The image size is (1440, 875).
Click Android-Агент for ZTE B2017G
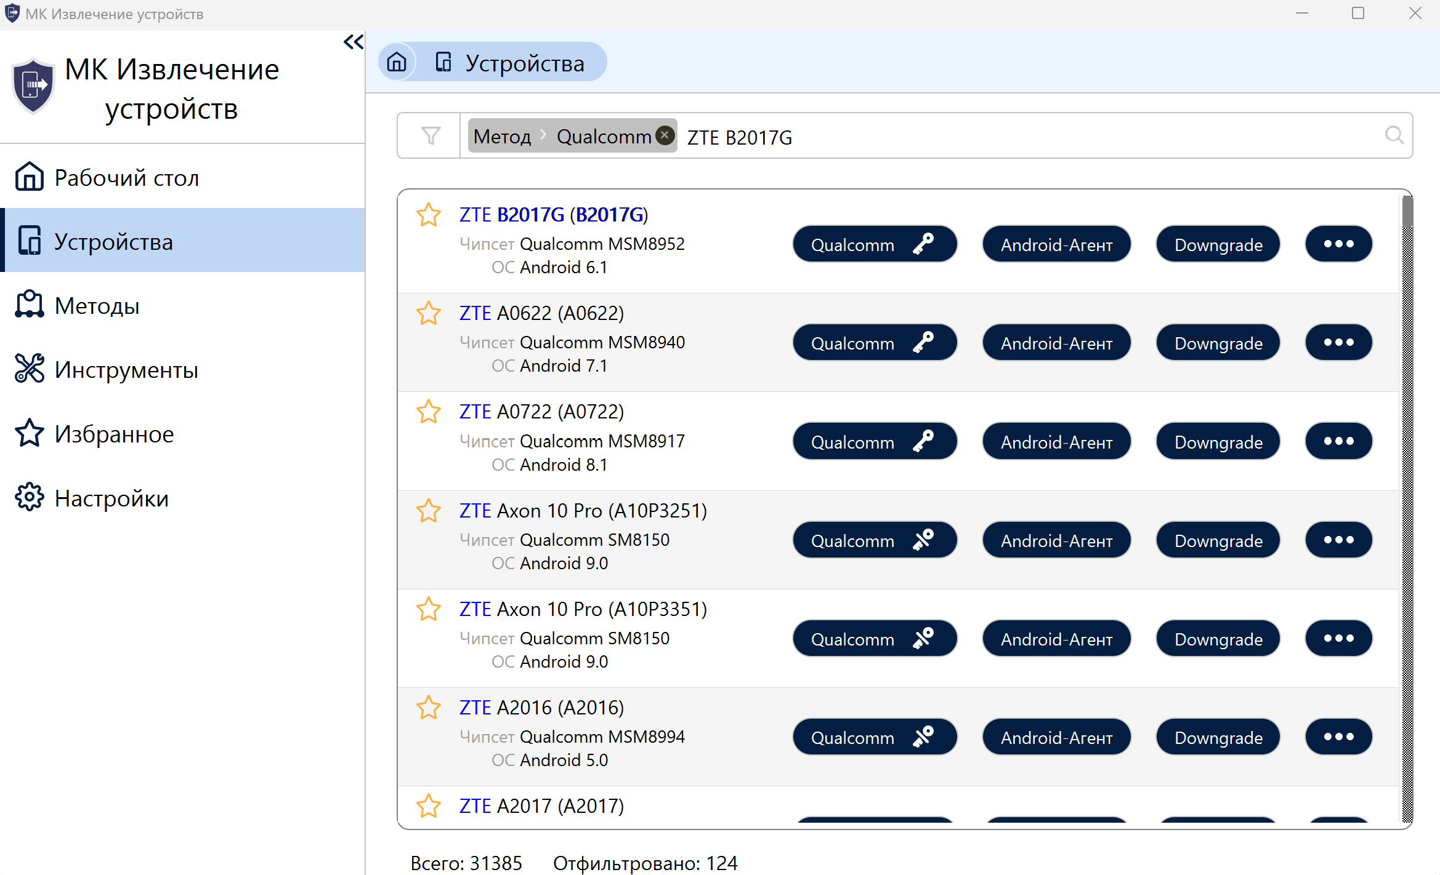click(1056, 244)
